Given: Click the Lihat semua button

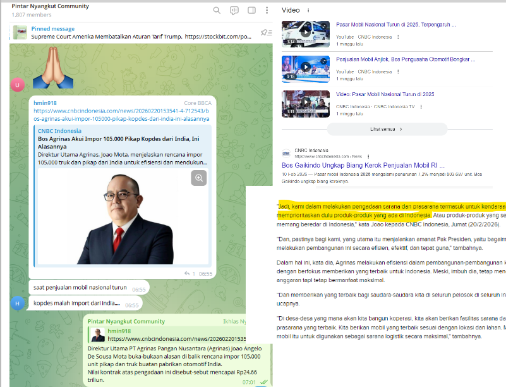Looking at the screenshot, I should click(x=387, y=129).
